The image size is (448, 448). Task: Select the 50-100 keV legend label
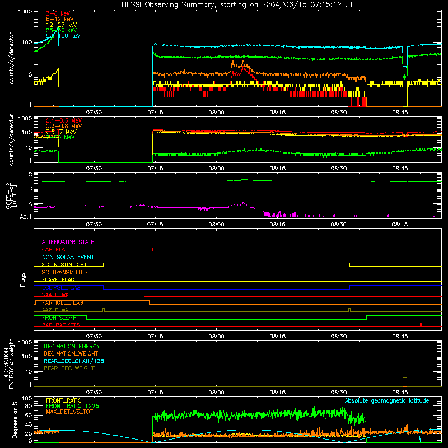pyautogui.click(x=63, y=36)
